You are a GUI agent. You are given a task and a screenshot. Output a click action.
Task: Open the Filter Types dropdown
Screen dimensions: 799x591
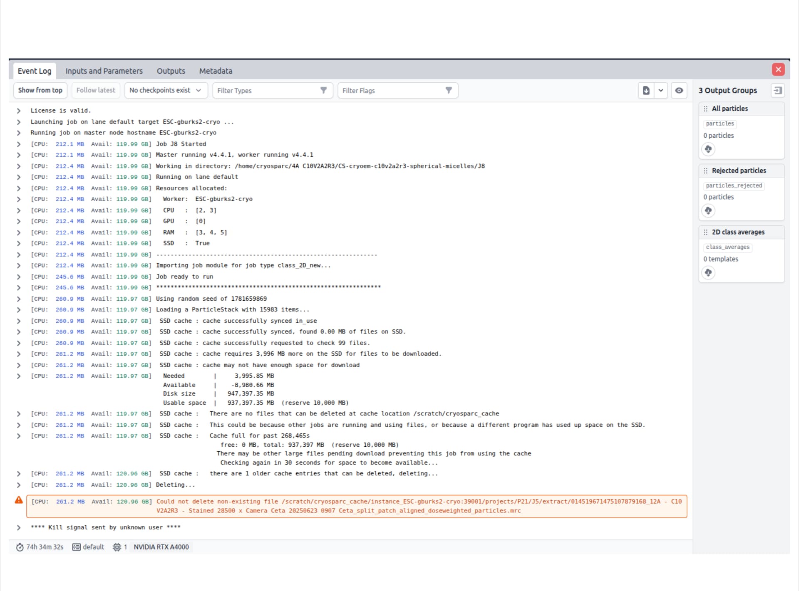coord(273,90)
